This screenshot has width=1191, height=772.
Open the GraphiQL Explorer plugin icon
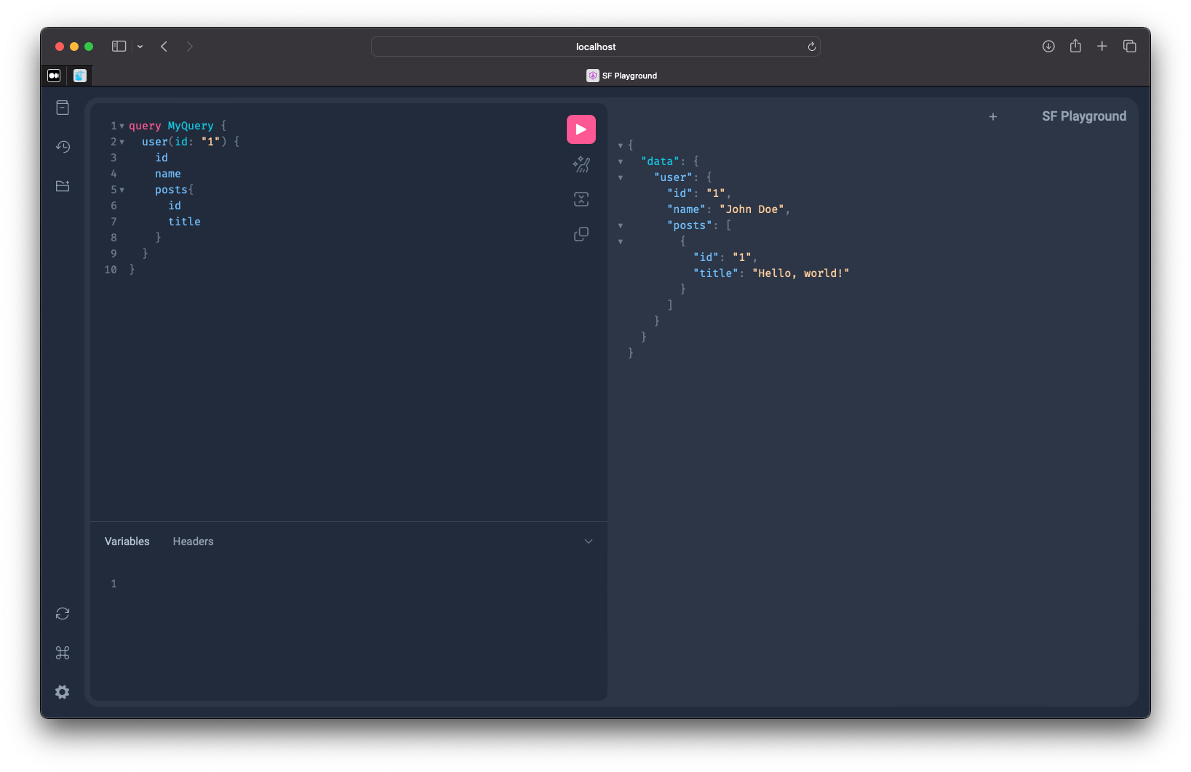click(x=63, y=186)
